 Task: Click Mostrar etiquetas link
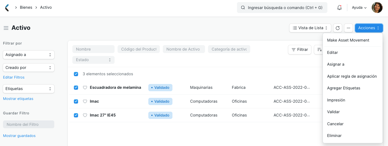[x=18, y=99]
